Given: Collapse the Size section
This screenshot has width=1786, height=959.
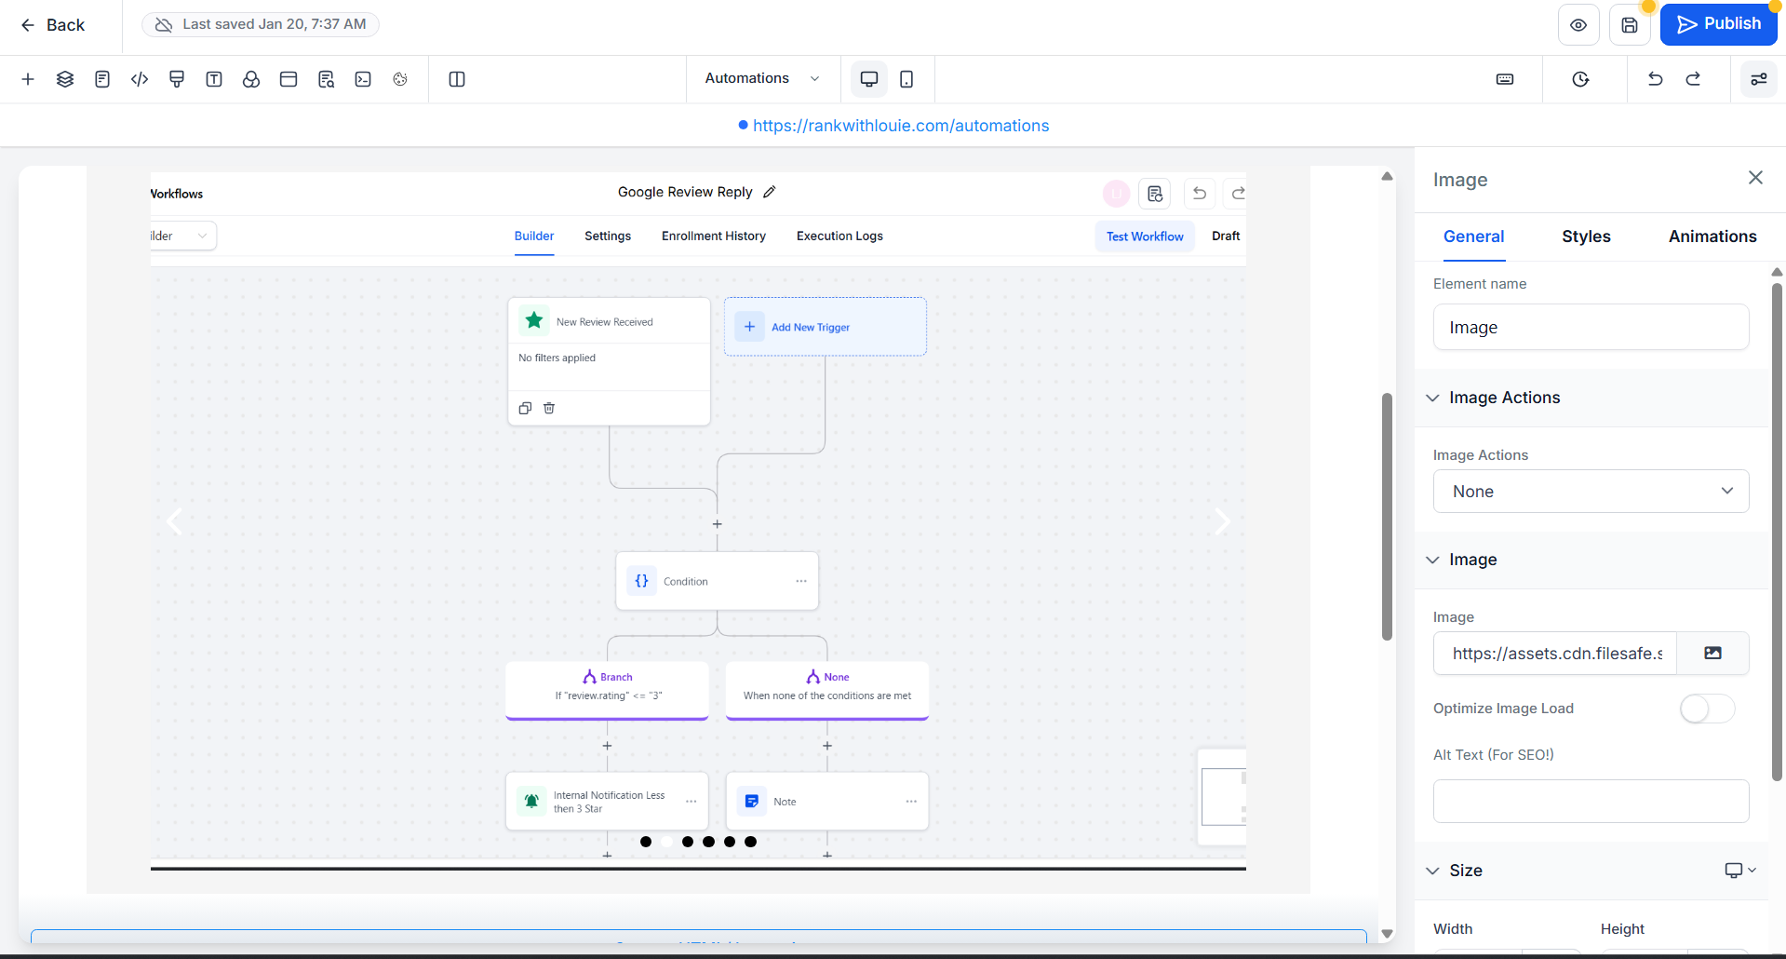Looking at the screenshot, I should click(1433, 871).
